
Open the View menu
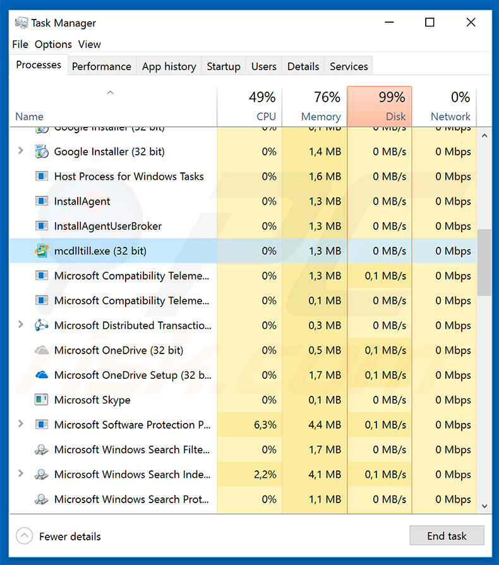(x=90, y=44)
